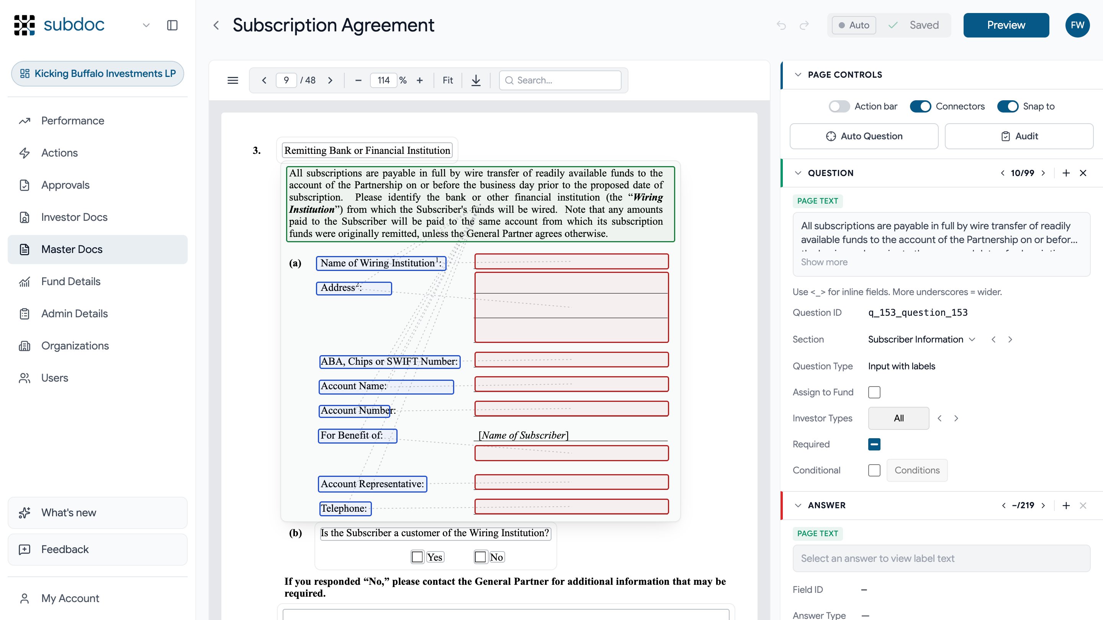Click the Admin Details clipboard icon
The height and width of the screenshot is (620, 1103).
(x=25, y=314)
